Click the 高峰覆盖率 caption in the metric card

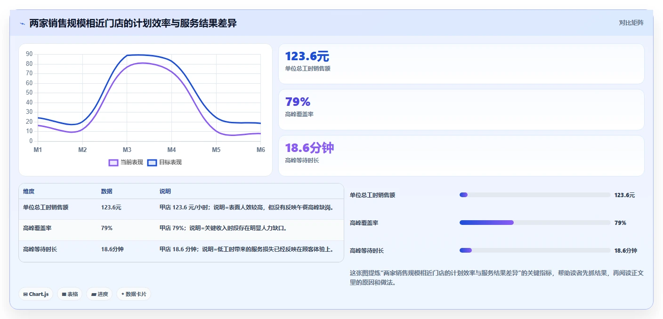299,114
